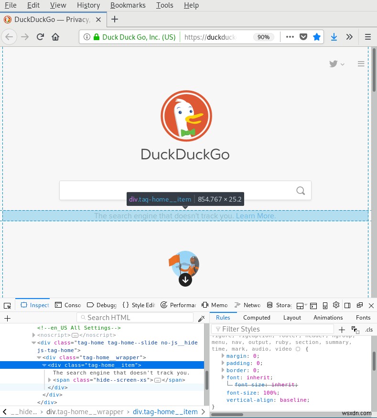Select the Fonts panel tab
Viewport: 377px width, 418px height.
click(x=363, y=318)
